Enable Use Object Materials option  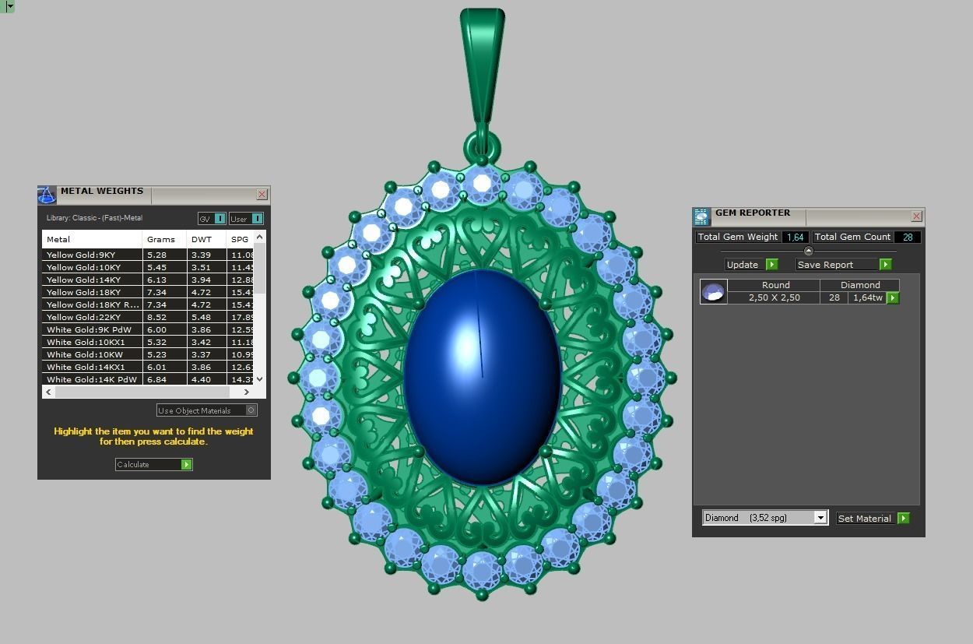(206, 410)
